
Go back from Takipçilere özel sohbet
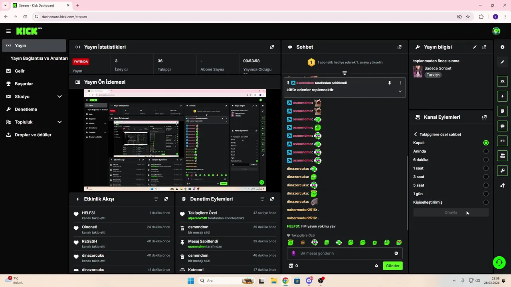pos(416,134)
